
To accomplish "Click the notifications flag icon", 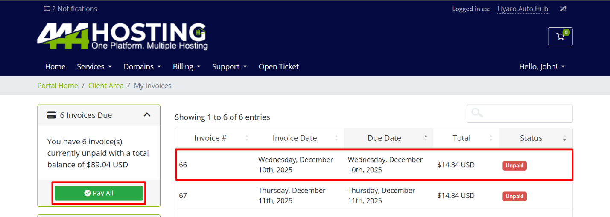I will tap(47, 9).
